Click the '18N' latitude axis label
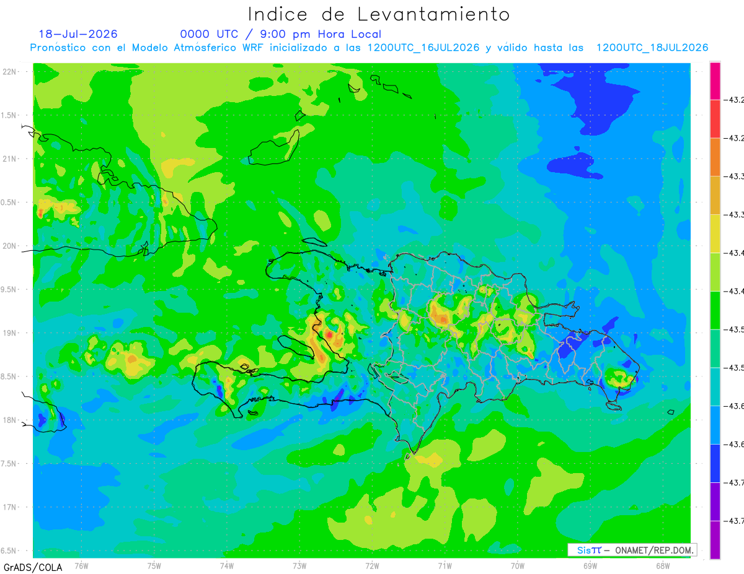The height and width of the screenshot is (574, 744). (x=9, y=420)
